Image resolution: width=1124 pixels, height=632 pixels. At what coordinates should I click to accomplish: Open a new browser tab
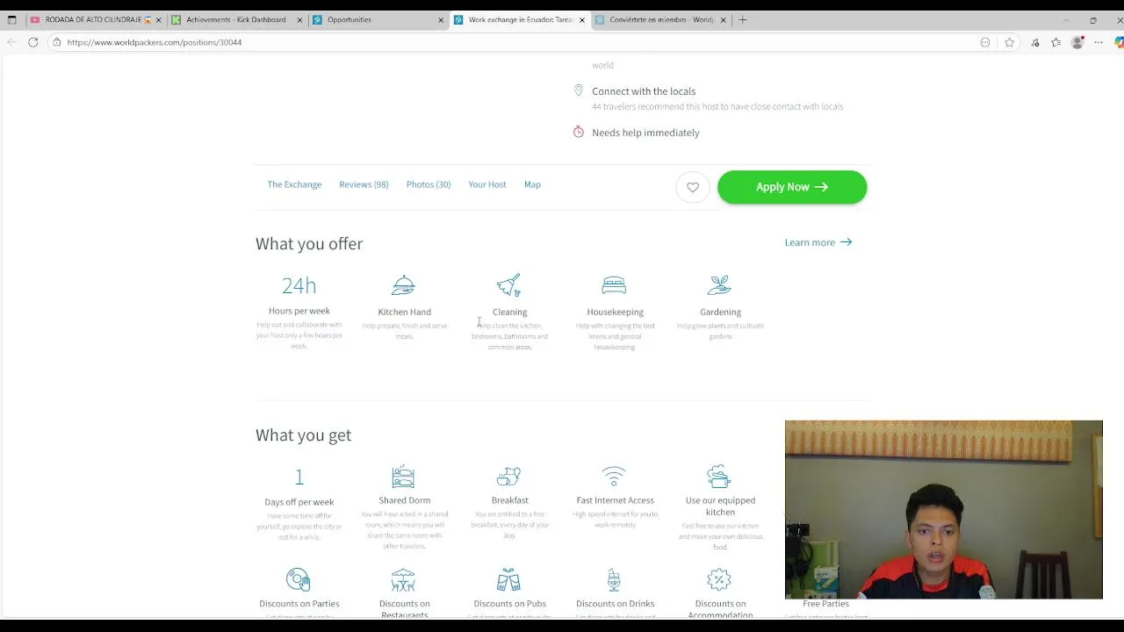pyautogui.click(x=743, y=19)
